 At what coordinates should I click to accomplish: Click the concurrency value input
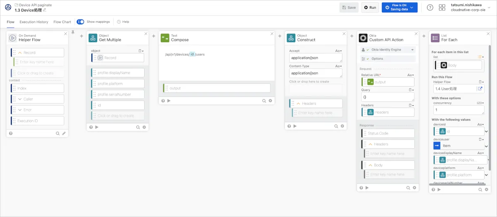click(458, 110)
